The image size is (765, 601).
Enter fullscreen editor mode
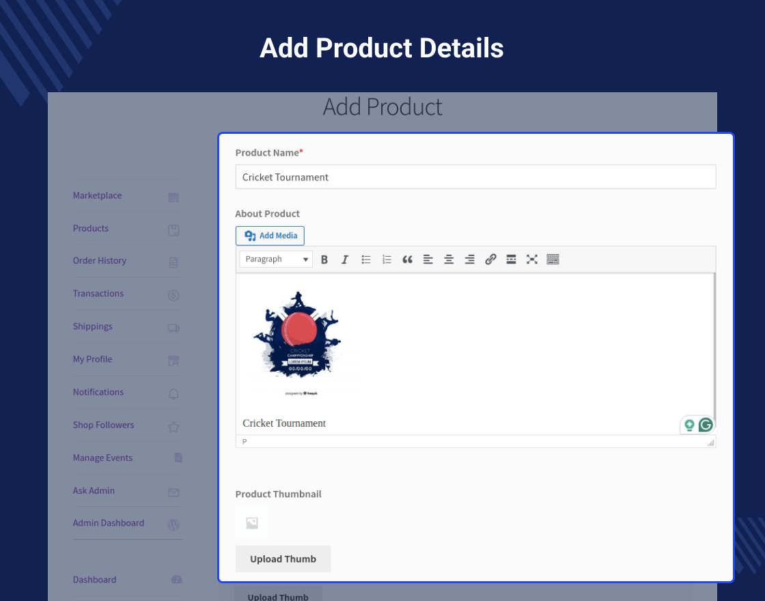coord(532,260)
